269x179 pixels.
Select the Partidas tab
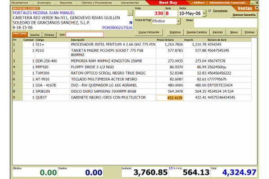pyautogui.click(x=19, y=33)
